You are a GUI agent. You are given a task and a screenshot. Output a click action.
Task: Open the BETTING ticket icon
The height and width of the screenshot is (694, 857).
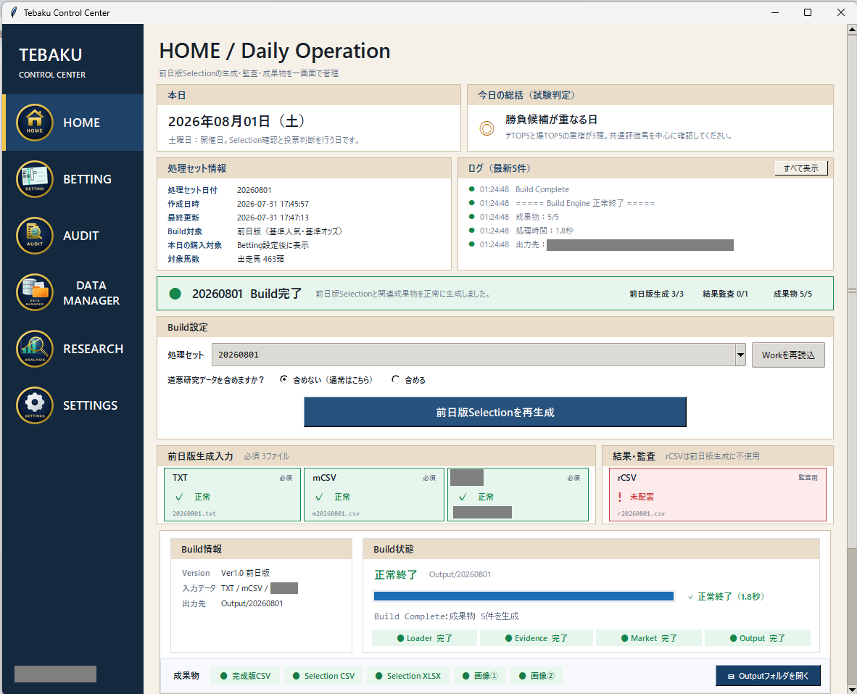click(34, 179)
